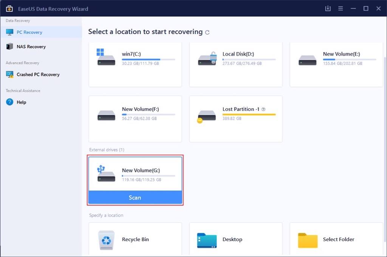Select the Lost Partition -1 drive icon
This screenshot has width=387, height=257.
pos(206,116)
